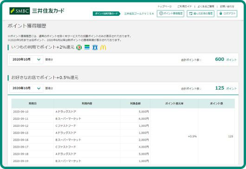Screen dimensions: 246x169
Task: Open the お問い合わせ link
Action: [x=227, y=6]
